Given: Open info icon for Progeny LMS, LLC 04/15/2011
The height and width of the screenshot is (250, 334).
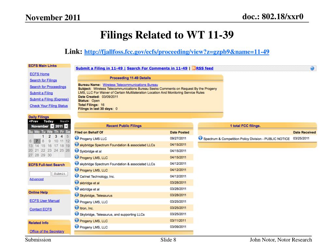Looking at the screenshot, I should (77, 157).
